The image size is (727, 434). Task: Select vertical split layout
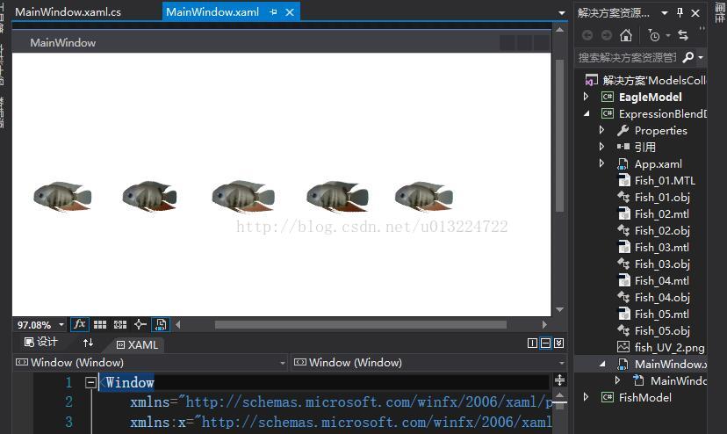click(x=532, y=343)
